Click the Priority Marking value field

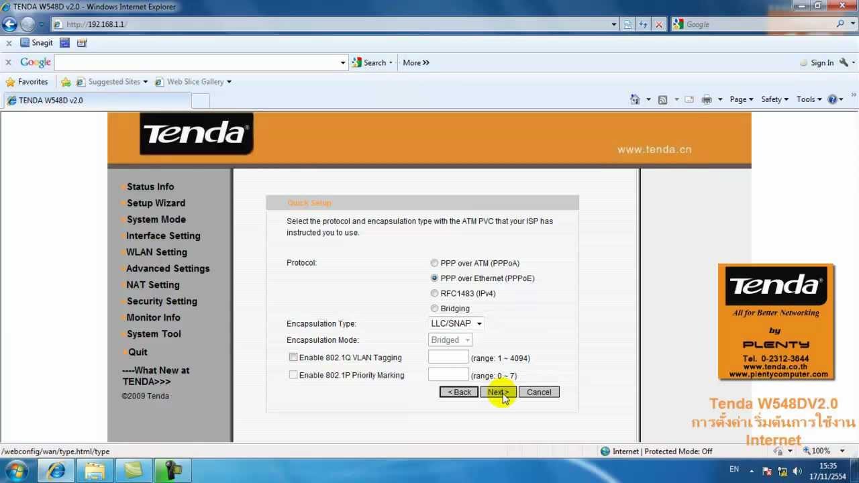[448, 374]
